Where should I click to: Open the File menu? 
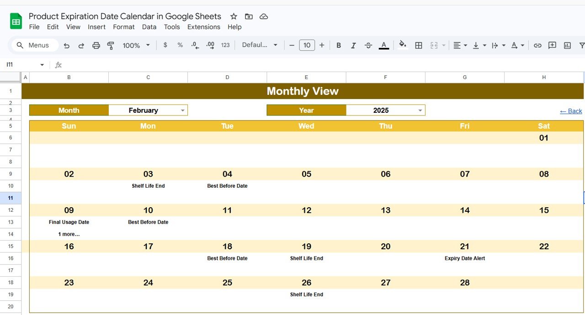tap(34, 27)
